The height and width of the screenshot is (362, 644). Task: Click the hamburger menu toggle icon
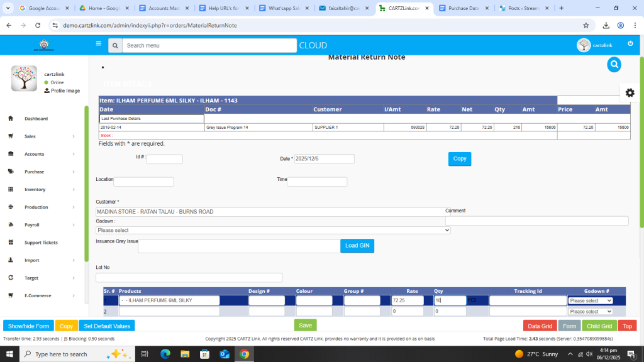[98, 44]
